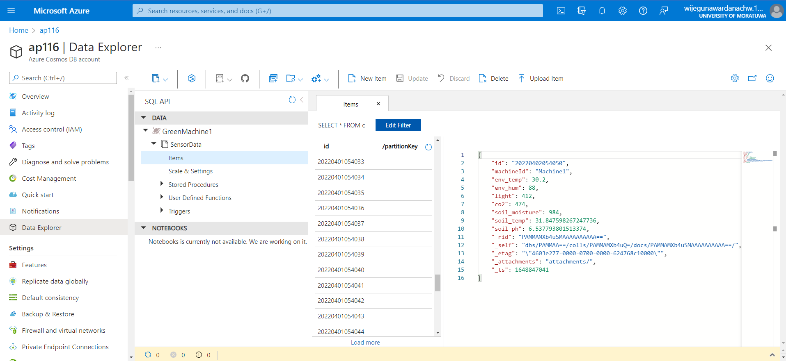The height and width of the screenshot is (361, 786).
Task: Collapse the NOTEBOOKS section
Action: (x=144, y=228)
